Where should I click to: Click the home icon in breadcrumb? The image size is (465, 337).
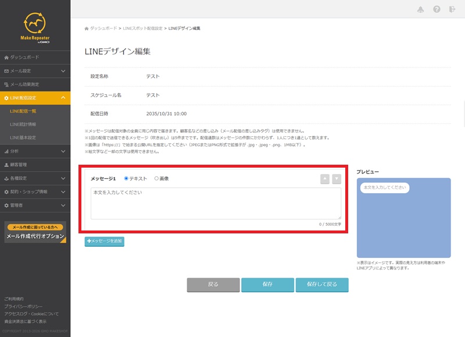87,29
